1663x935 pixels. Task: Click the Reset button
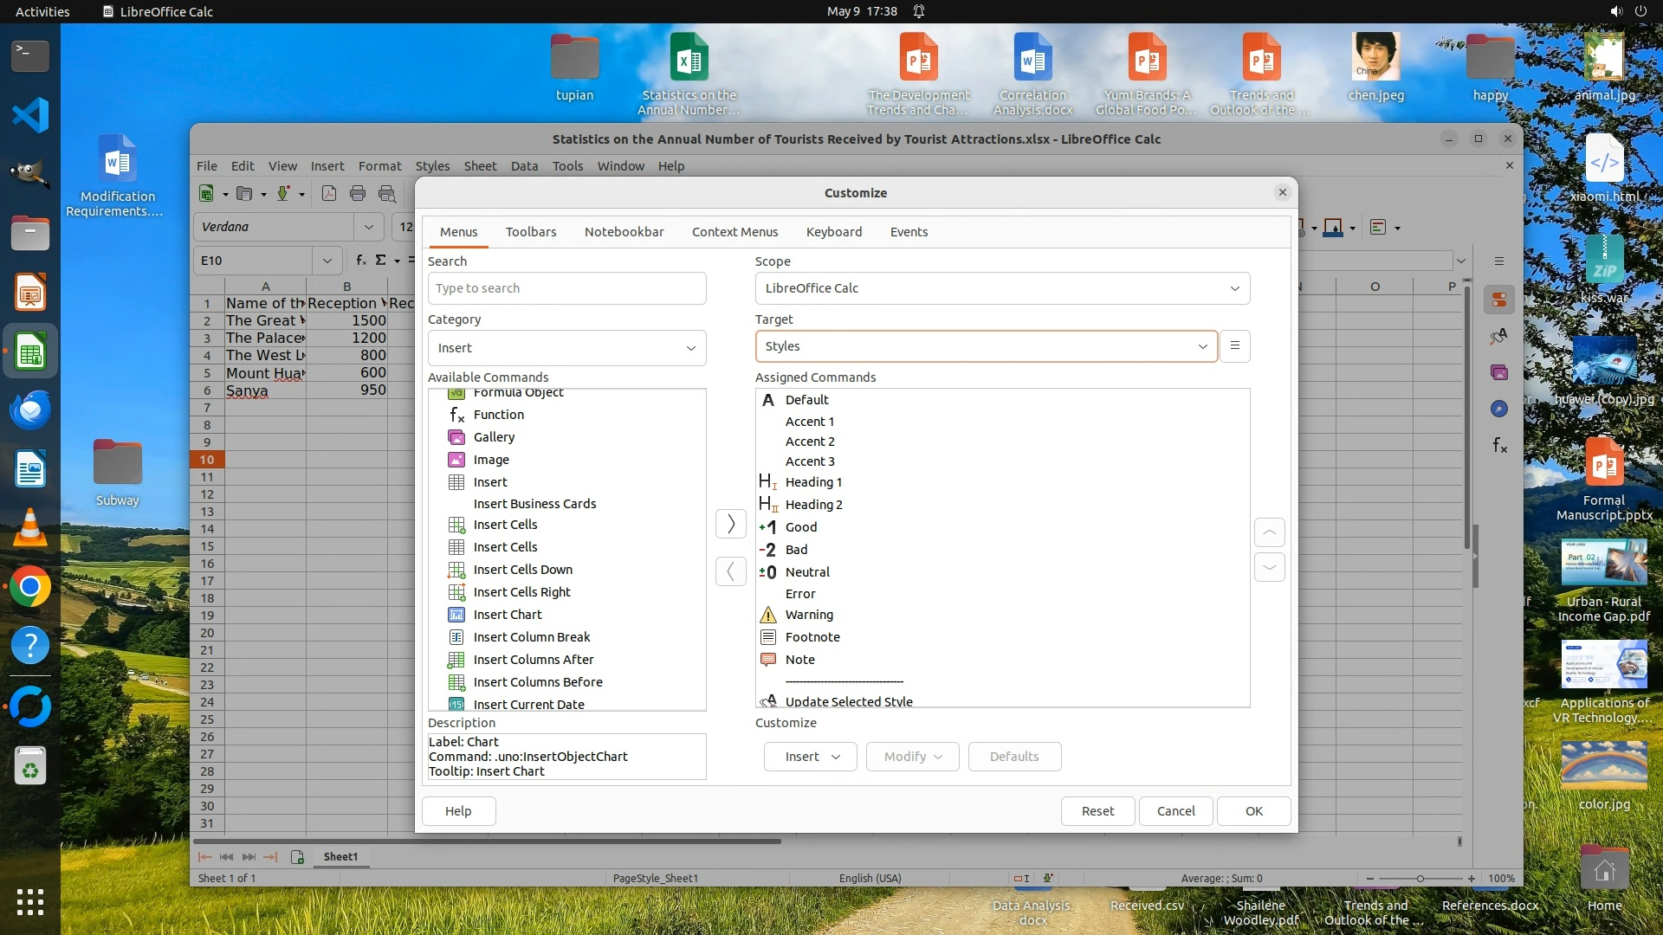(x=1097, y=811)
